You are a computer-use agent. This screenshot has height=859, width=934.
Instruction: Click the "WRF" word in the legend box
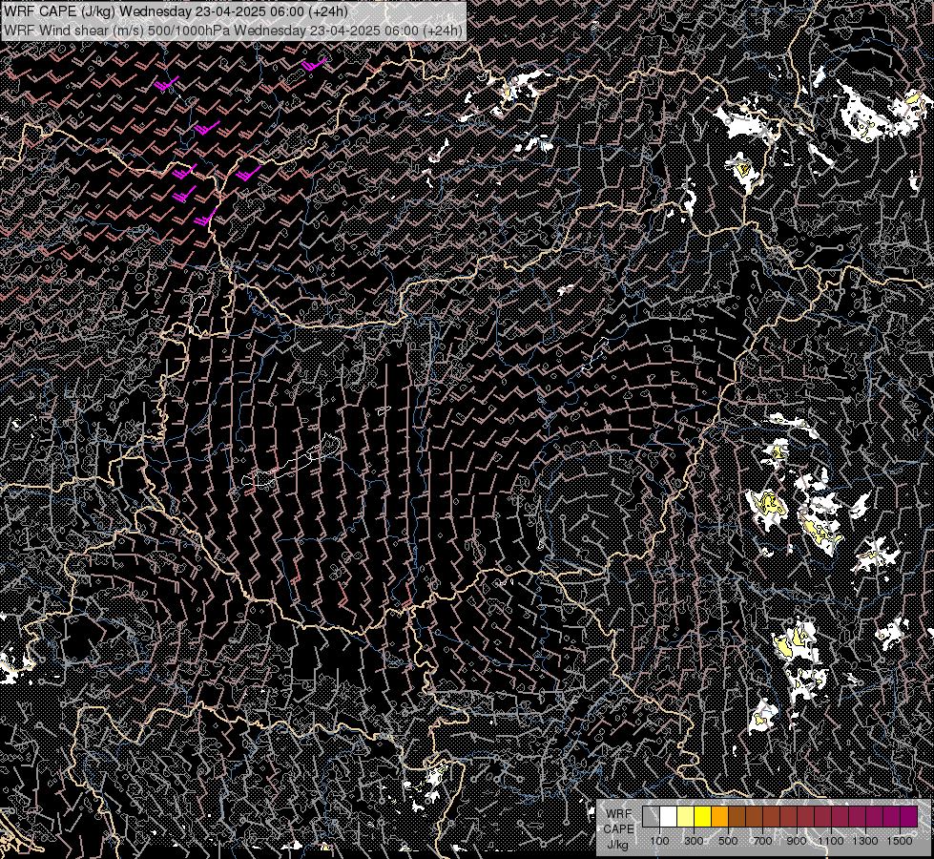[x=619, y=814]
